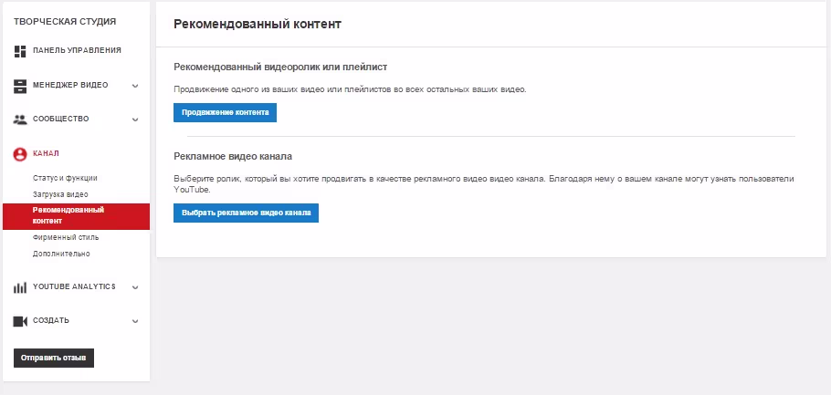Go to Фирменный стиль page
This screenshot has width=831, height=395.
point(66,237)
